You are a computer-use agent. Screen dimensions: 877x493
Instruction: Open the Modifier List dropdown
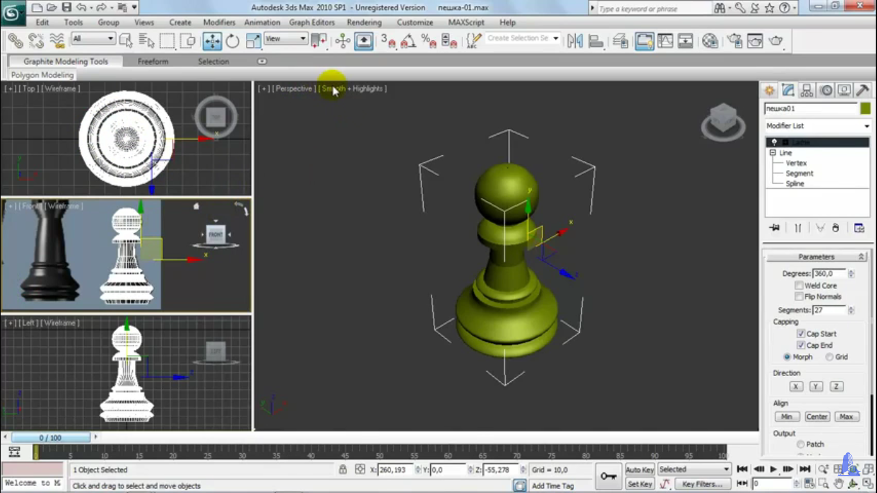pyautogui.click(x=817, y=126)
